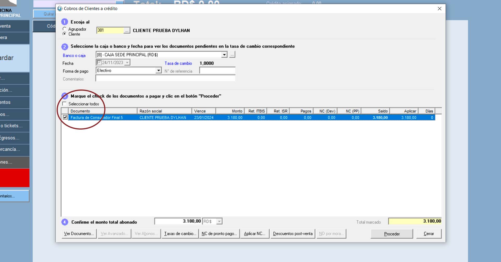Select the Cliente radio button
This screenshot has height=262, width=501.
coord(64,34)
